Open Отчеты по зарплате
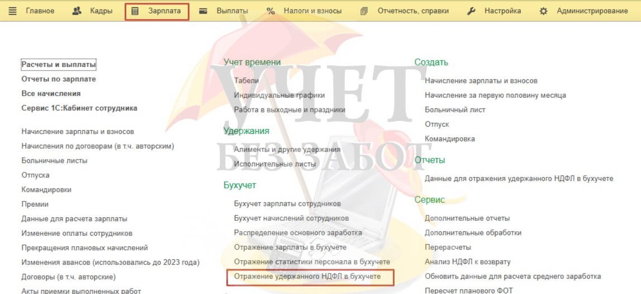641x294 pixels. pyautogui.click(x=59, y=79)
